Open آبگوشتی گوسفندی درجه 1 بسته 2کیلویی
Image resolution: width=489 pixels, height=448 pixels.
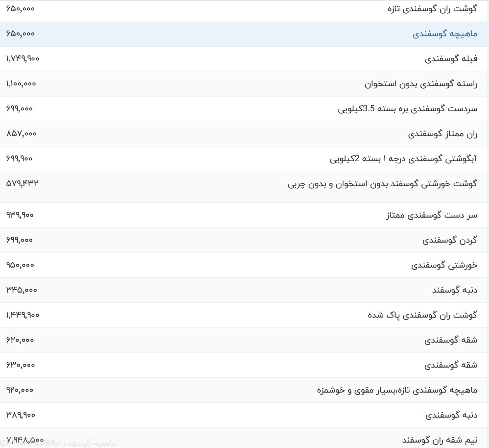point(405,159)
